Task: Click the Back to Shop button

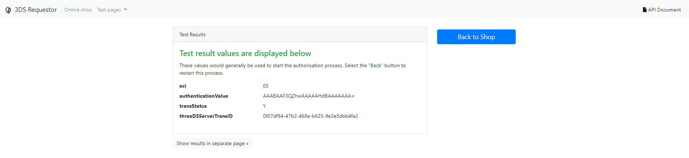Action: 476,37
